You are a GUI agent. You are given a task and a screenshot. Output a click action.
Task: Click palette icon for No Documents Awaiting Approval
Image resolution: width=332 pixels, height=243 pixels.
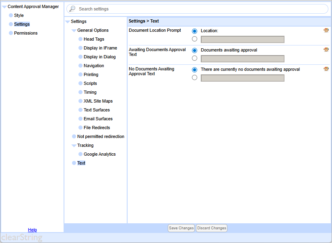coord(326,69)
